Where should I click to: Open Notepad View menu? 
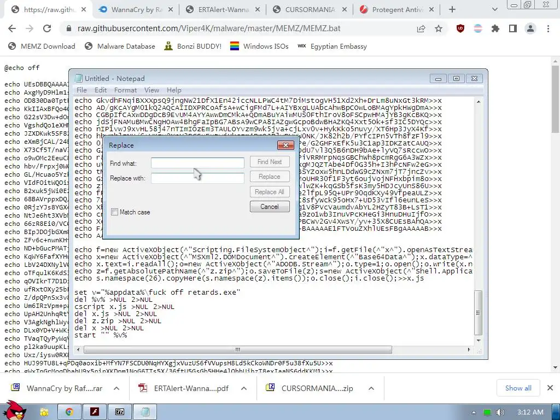pyautogui.click(x=151, y=90)
